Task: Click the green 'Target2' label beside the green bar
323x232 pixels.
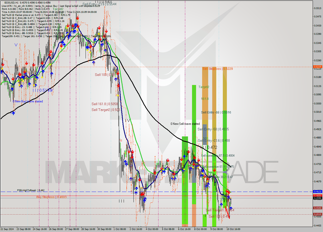Action: [x=204, y=87]
